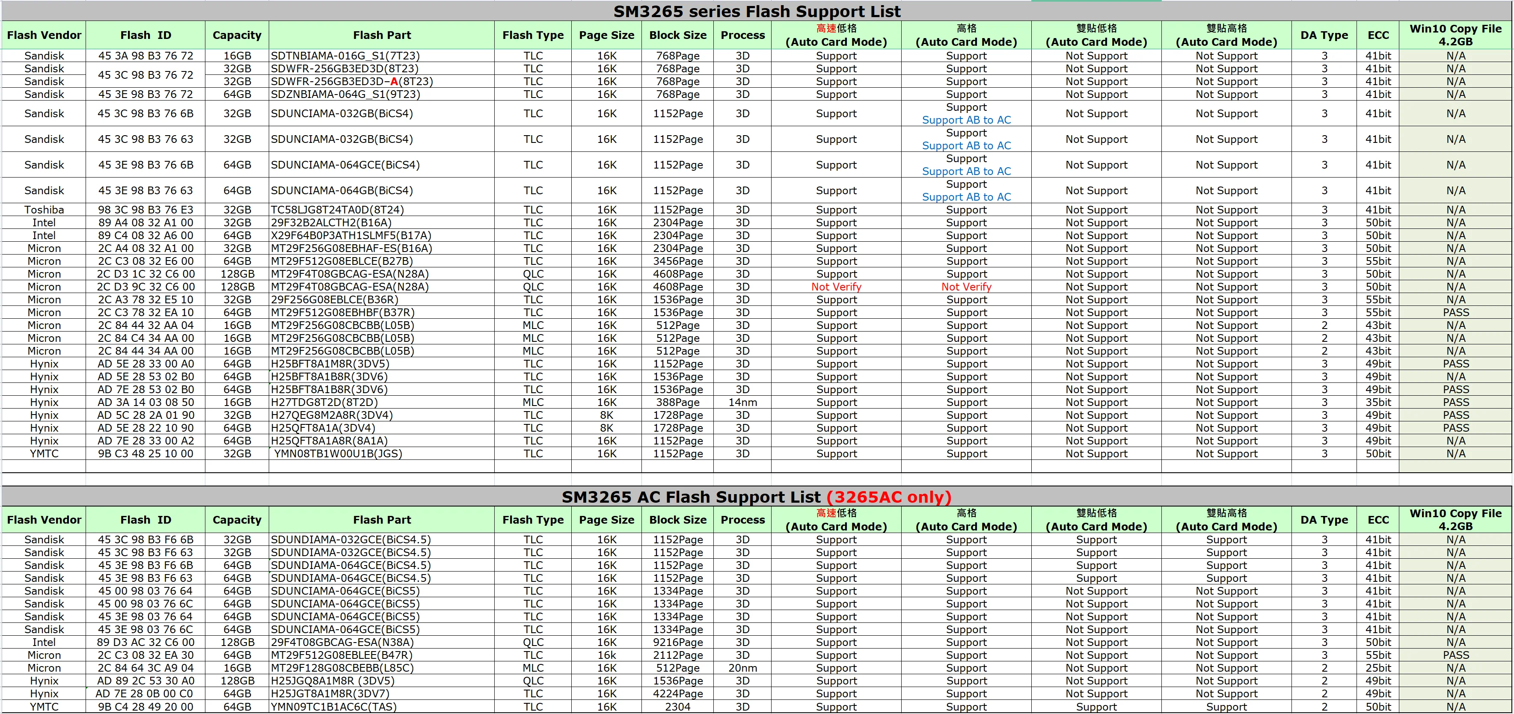Click the '388Page' block size cell
Screen dimensions: 1514x714
678,403
